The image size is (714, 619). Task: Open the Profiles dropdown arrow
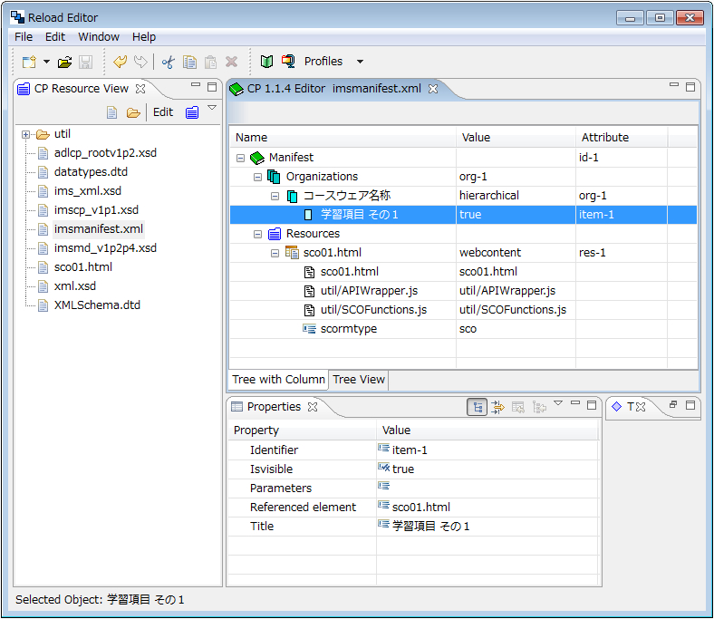[x=360, y=62]
